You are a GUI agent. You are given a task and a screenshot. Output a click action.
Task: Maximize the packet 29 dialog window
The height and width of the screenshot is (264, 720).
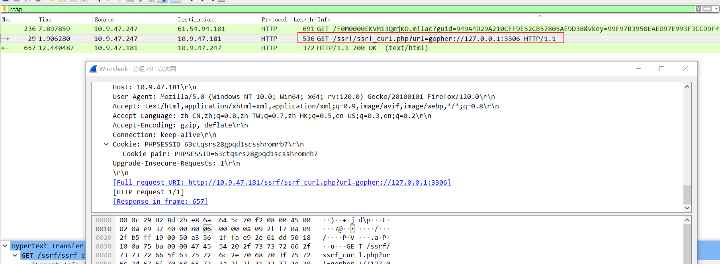coord(662,69)
